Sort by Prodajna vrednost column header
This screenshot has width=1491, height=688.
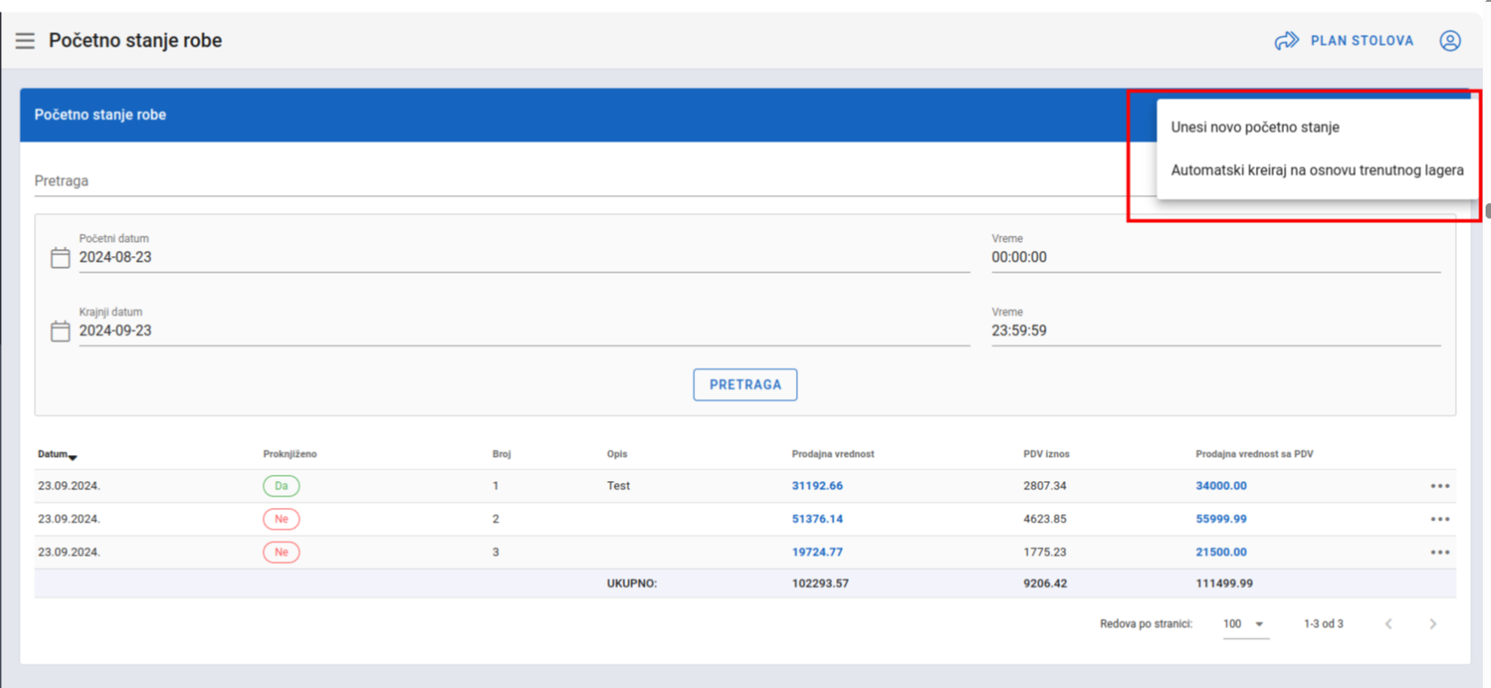coord(833,454)
